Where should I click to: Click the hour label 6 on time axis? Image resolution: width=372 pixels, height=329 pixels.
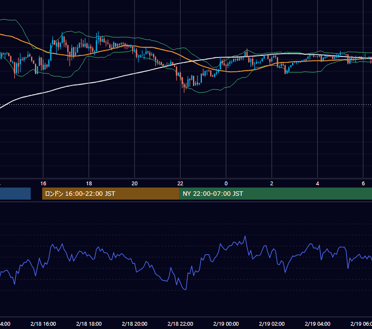pos(363,184)
